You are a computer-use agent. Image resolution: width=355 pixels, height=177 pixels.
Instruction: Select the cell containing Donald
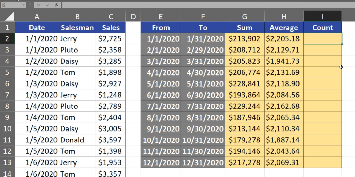coord(77,140)
